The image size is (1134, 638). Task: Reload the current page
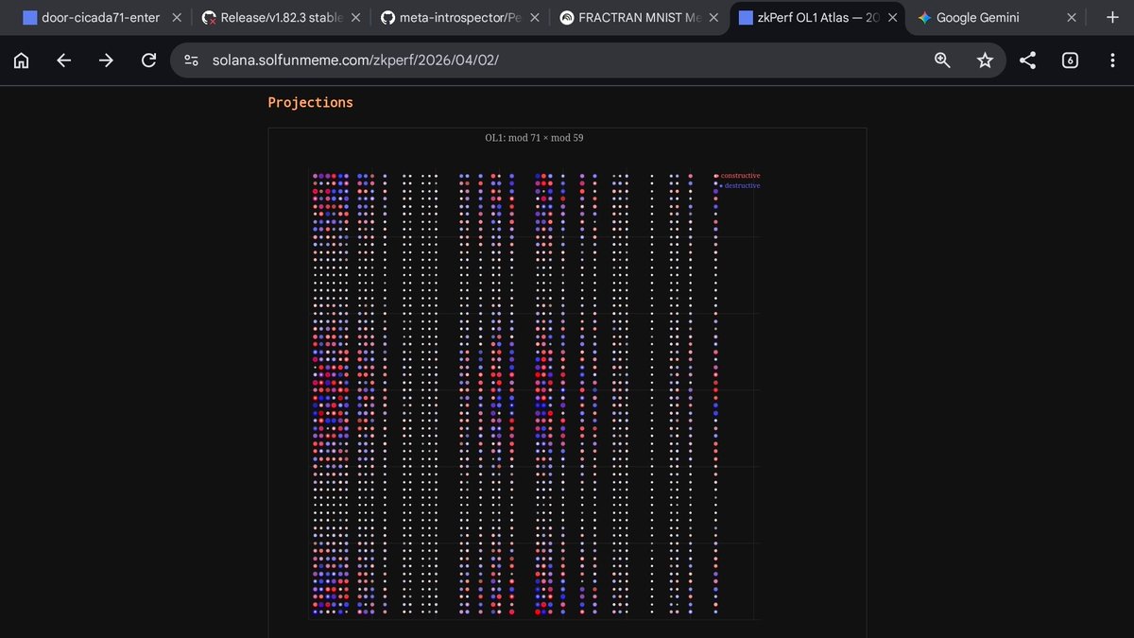click(148, 60)
